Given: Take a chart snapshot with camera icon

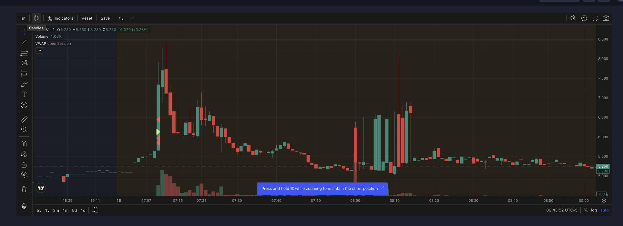Looking at the screenshot, I should (606, 18).
